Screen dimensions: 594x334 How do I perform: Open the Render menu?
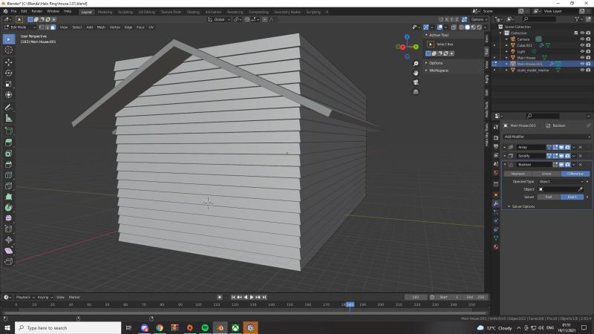[36, 11]
